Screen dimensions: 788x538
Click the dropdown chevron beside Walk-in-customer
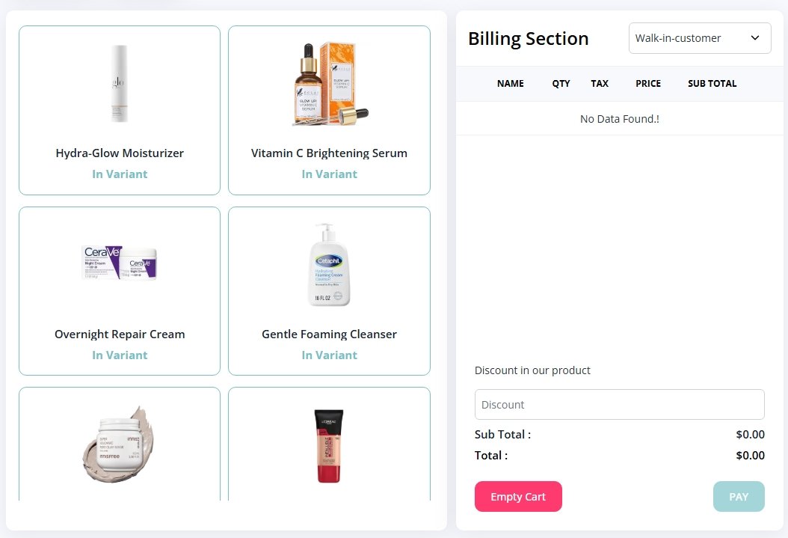tap(754, 38)
